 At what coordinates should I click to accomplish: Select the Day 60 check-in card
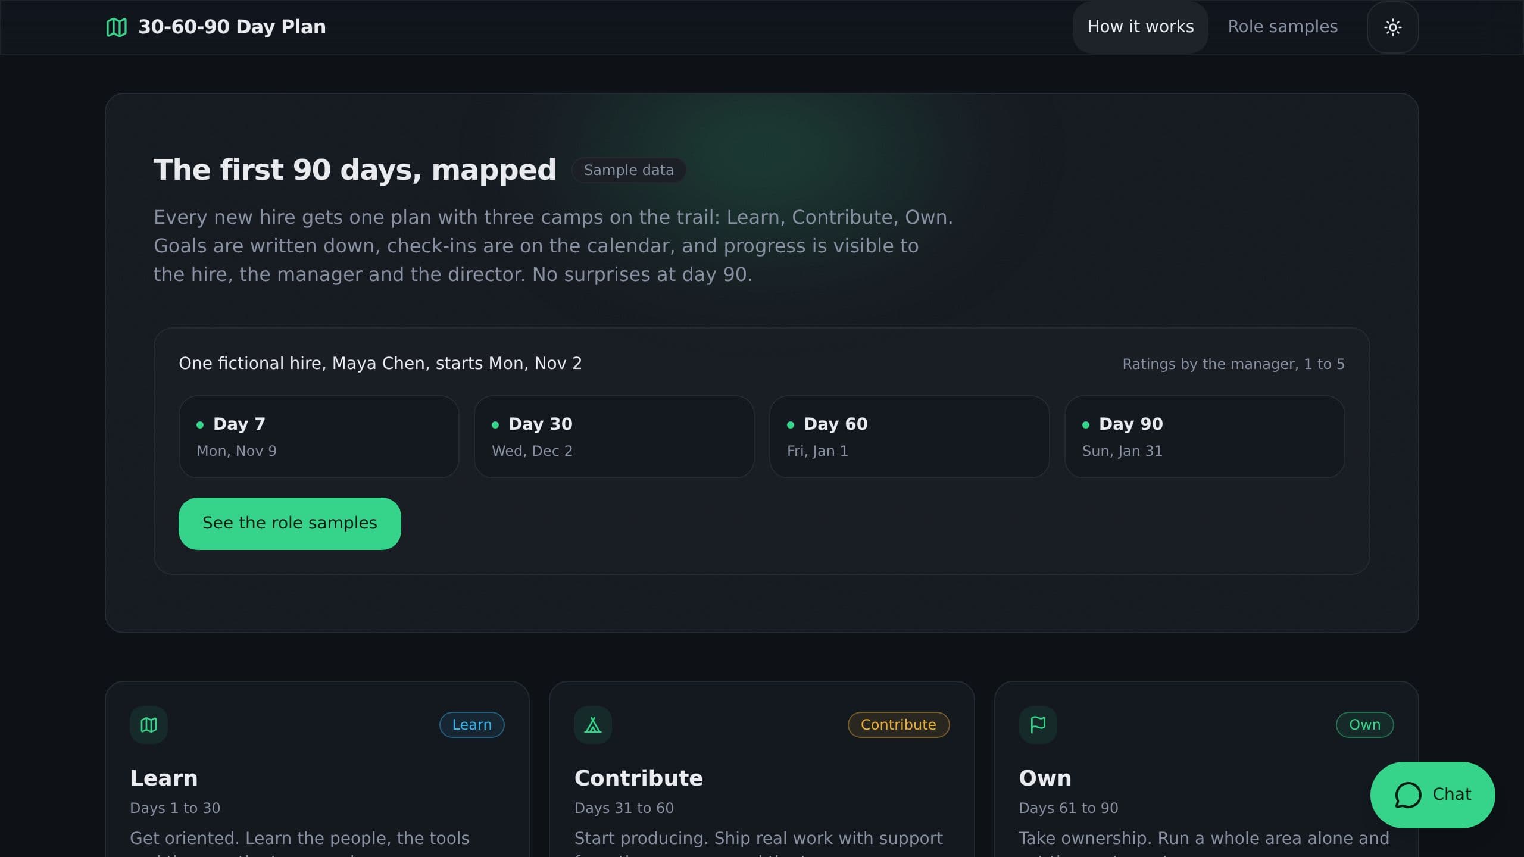tap(909, 436)
